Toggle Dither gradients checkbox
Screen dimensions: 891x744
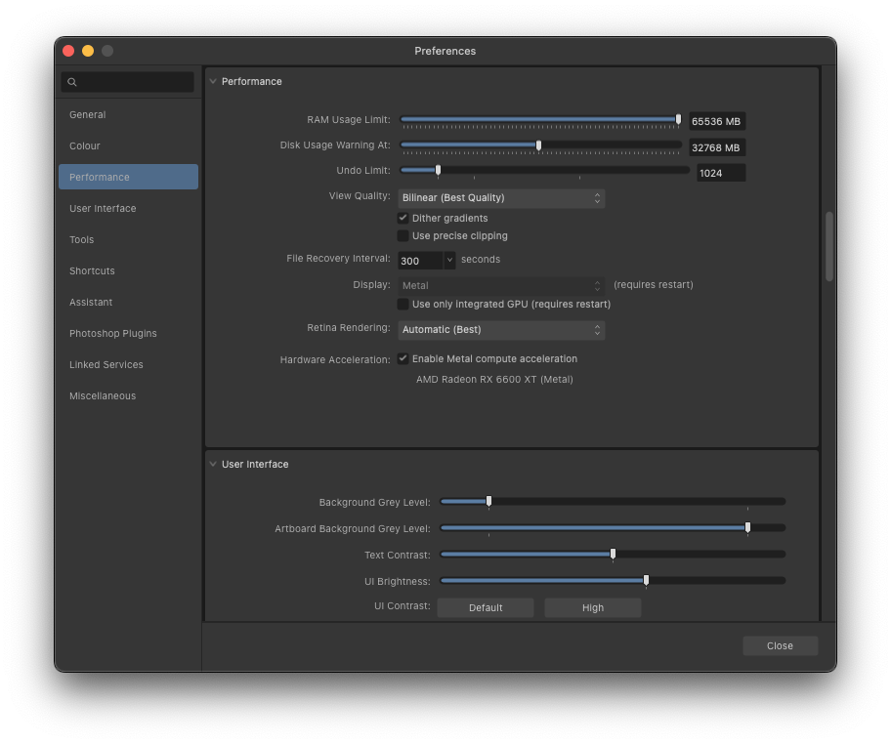(403, 218)
